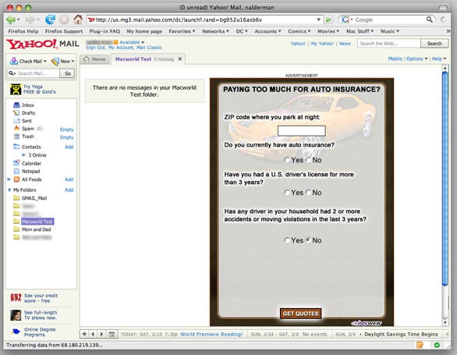Click the Search the Web text field
Screen dimensions: 457x355
(389, 44)
